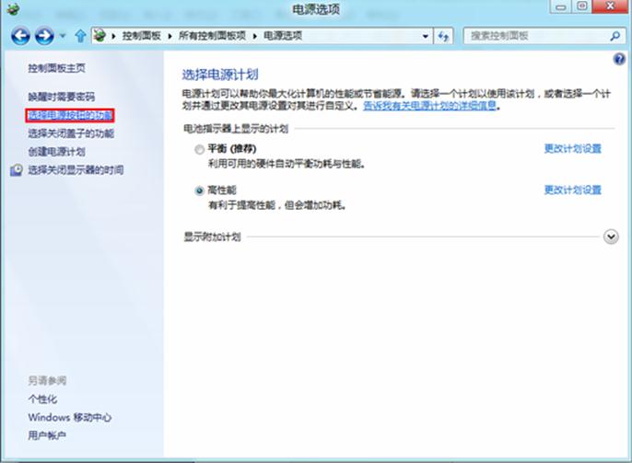Maximize the 电源选项 window
The image size is (632, 463).
tap(581, 6)
